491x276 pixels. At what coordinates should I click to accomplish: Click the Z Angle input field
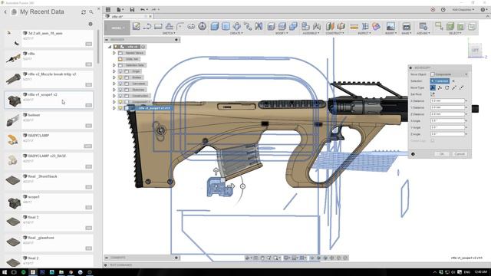point(447,134)
